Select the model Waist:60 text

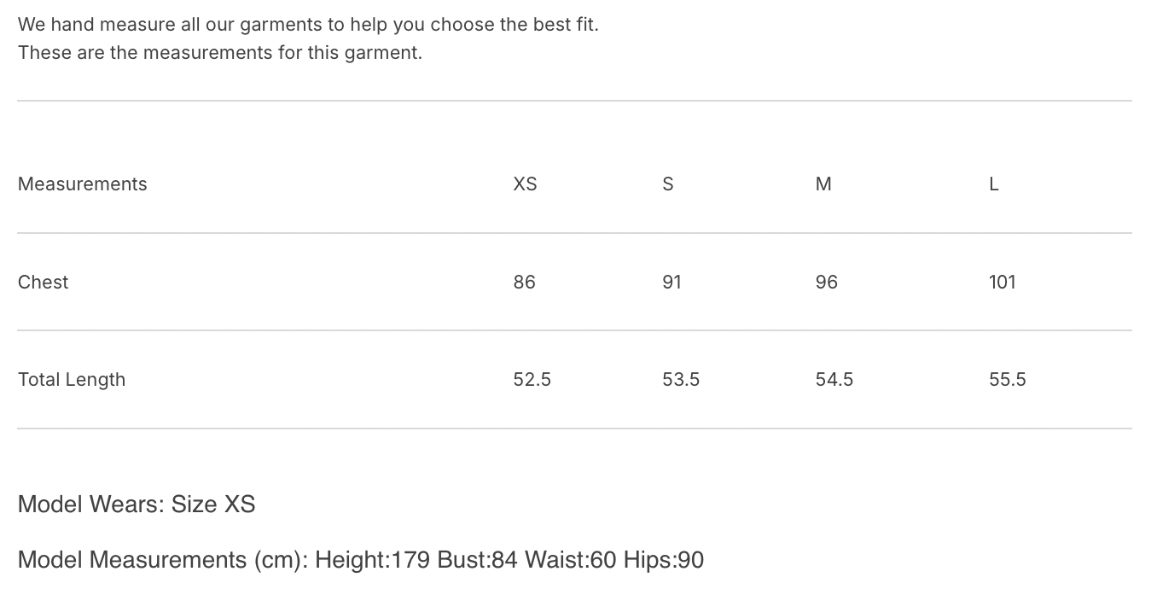pyautogui.click(x=570, y=560)
